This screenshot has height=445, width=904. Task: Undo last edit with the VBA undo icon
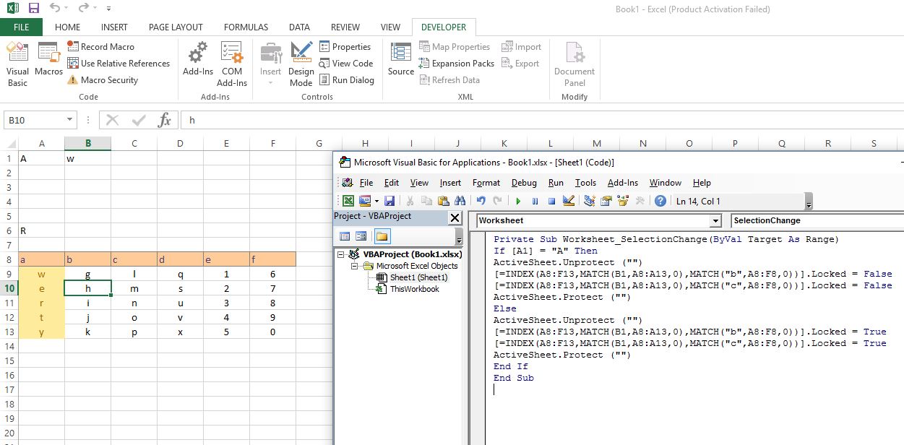(x=481, y=201)
